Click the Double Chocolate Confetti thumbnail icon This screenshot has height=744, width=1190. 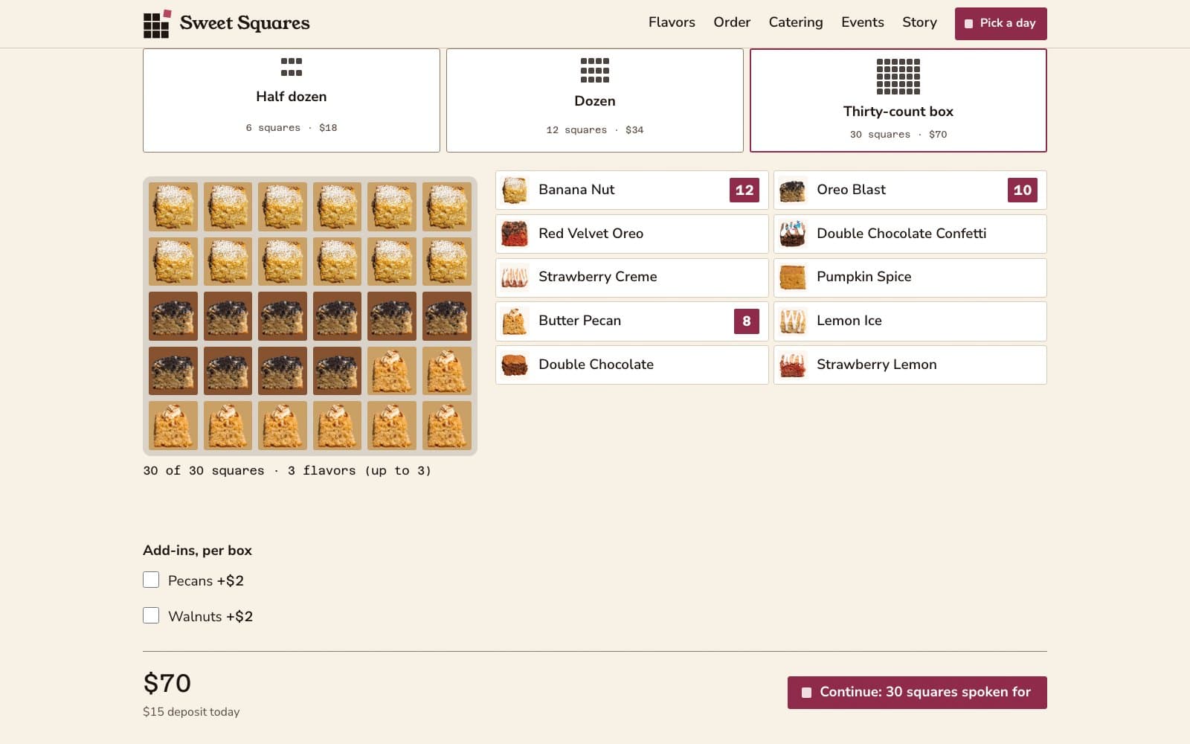coord(793,234)
